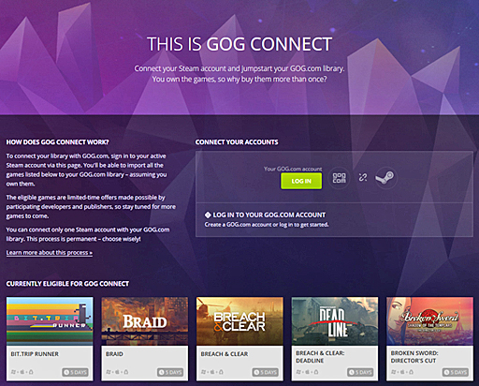
Task: Click the BREACH & CLEAR: DEADLINE title text
Action: 320,357
